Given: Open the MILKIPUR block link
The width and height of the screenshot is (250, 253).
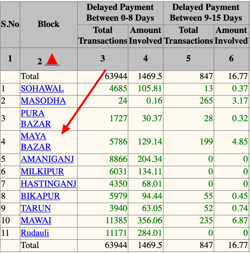Looking at the screenshot, I should [x=42, y=172].
